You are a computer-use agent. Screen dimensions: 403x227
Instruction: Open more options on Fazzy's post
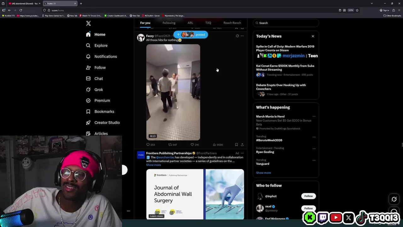tap(242, 36)
